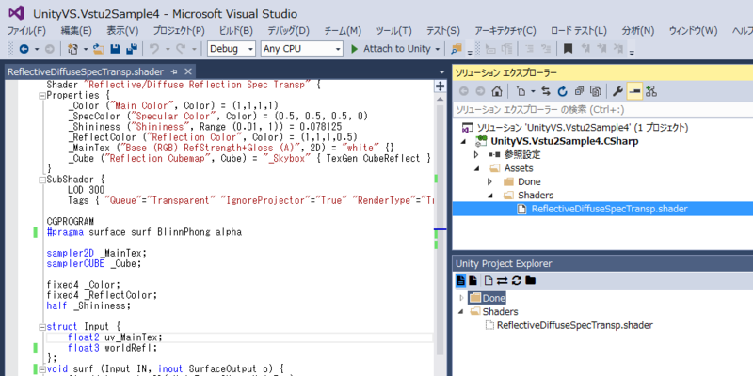This screenshot has width=753, height=376.
Task: Click the Find in Files folder icon
Action: tap(456, 49)
